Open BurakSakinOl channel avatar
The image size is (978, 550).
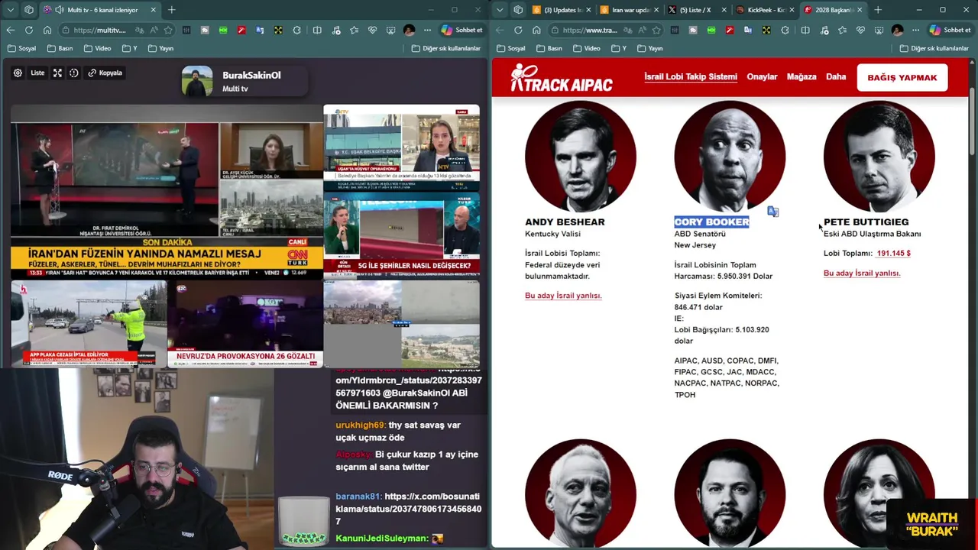point(197,81)
